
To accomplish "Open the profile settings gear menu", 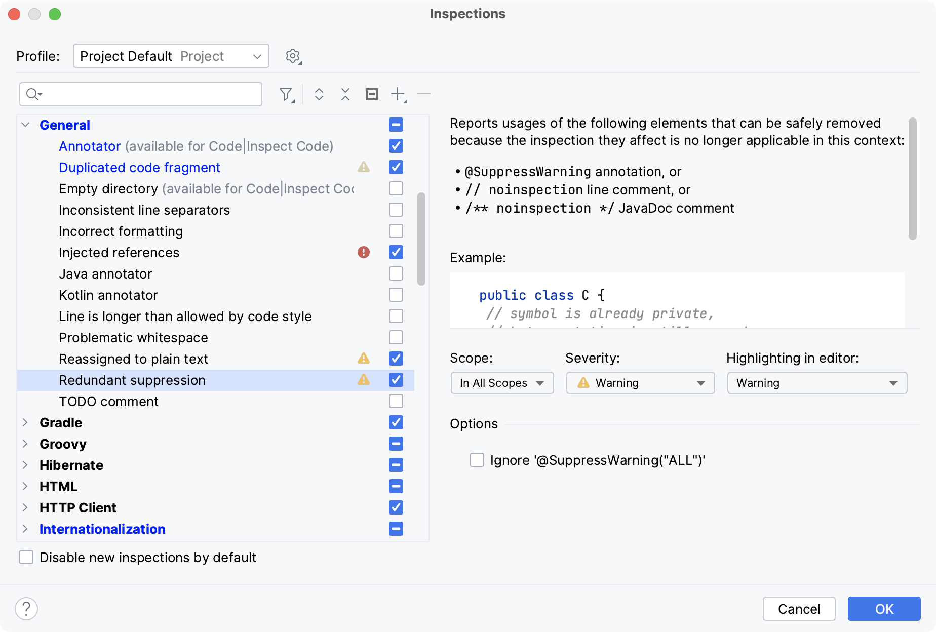I will tap(293, 56).
